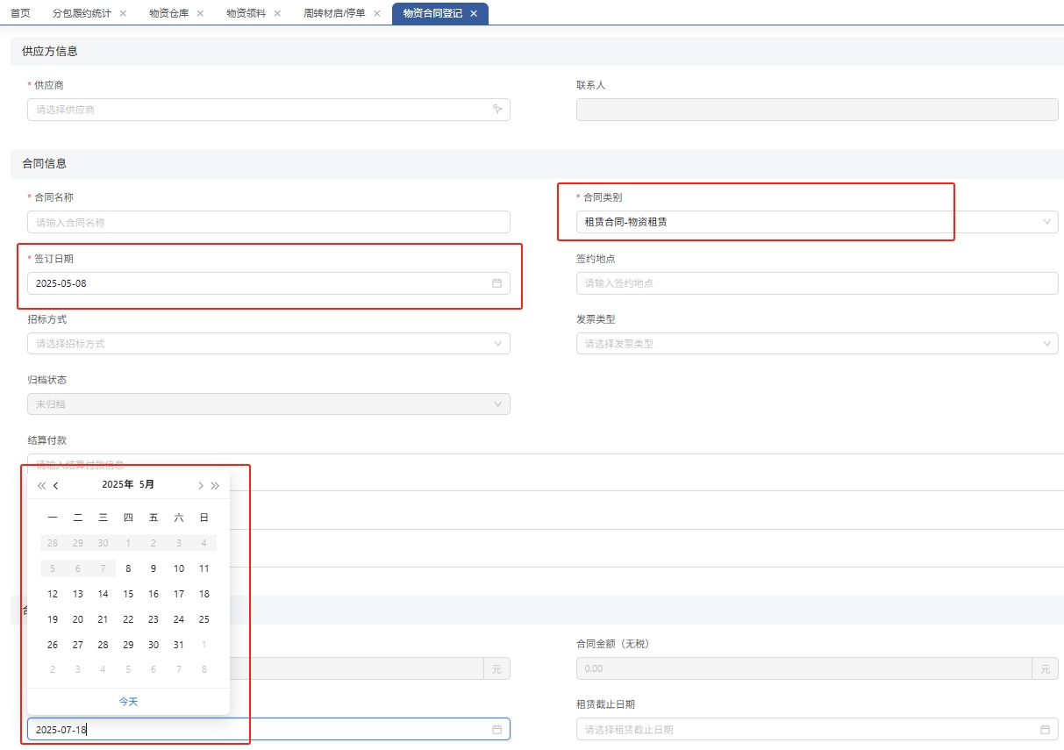Screen dimensions: 1064x750
Task: Open the 发票类型 dropdown
Action: 816,344
